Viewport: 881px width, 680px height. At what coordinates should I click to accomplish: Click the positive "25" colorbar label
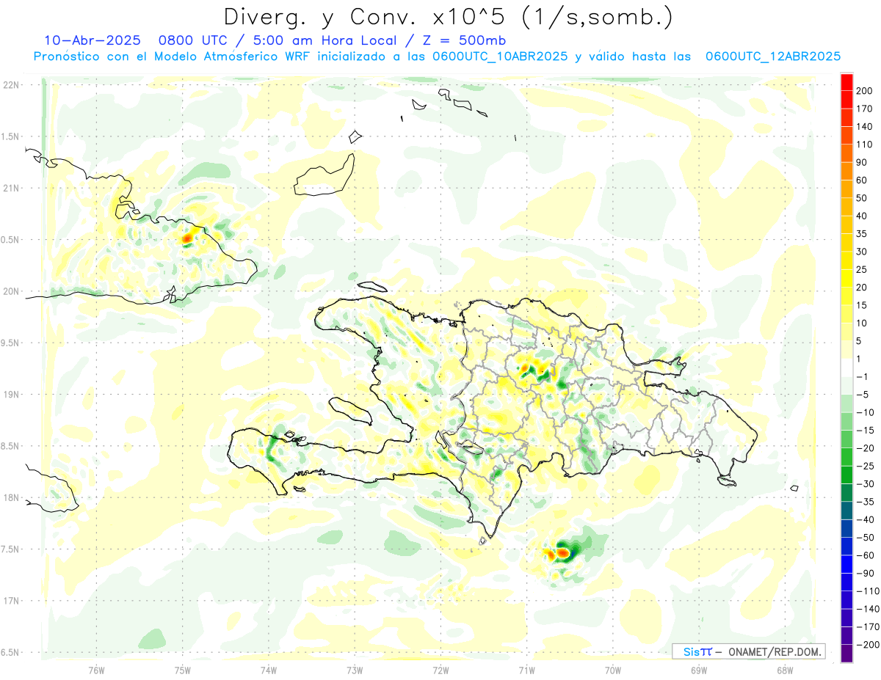(863, 269)
